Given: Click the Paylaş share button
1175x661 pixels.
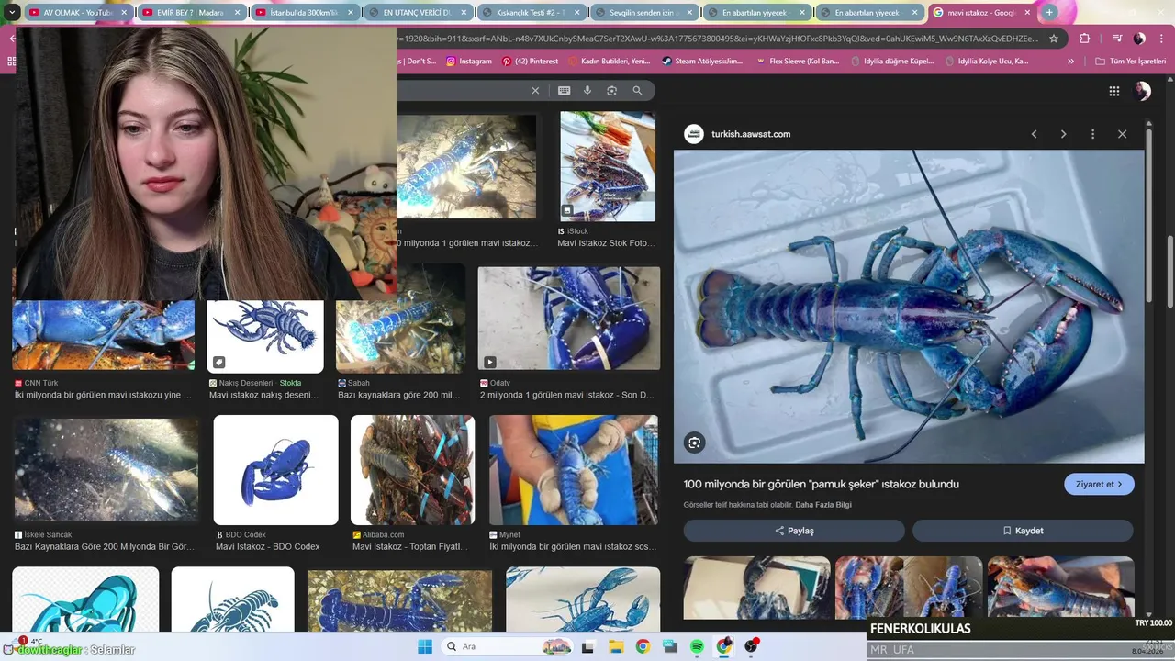Looking at the screenshot, I should click(794, 531).
